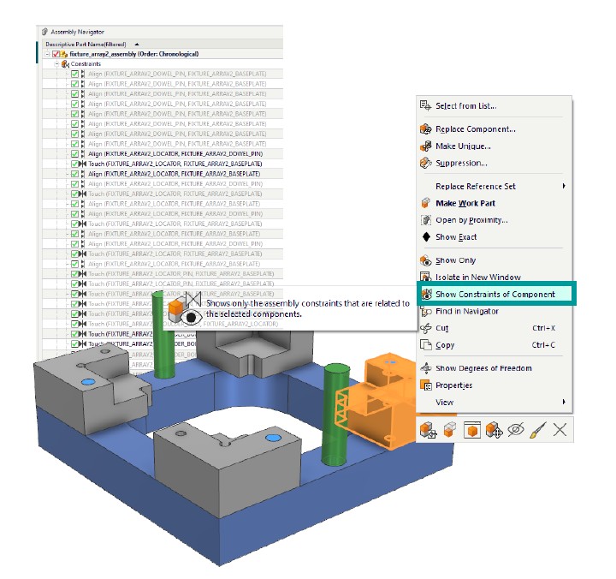Image resolution: width=616 pixels, height=579 pixels.
Task: Click the hide eye icon in bottom toolbar
Action: [515, 430]
